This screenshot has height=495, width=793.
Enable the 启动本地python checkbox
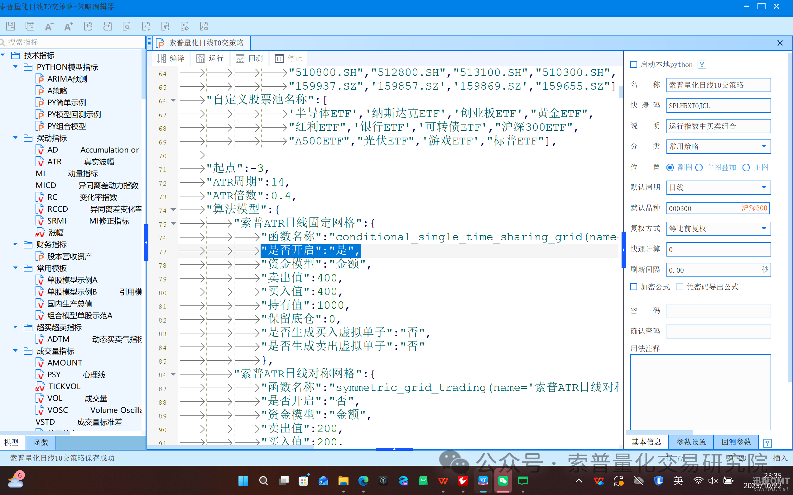coord(634,64)
